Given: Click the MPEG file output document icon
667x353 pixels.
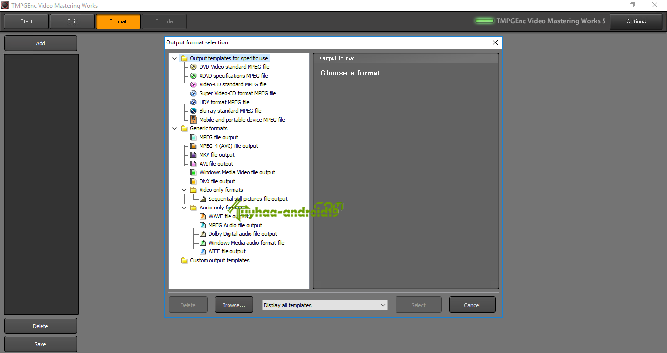Looking at the screenshot, I should coord(193,137).
